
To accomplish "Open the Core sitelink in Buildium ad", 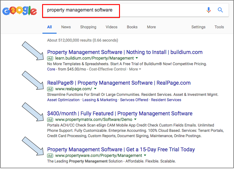I will click(51, 69).
